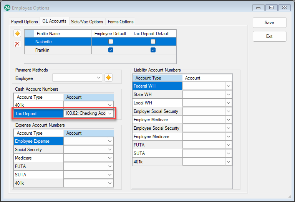Open the 401k cash account dropdown
Viewport: 295px width, 202px height.
coord(110,105)
